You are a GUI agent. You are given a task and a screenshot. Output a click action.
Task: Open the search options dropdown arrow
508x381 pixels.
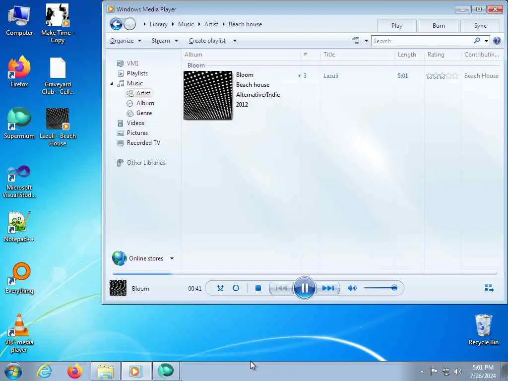[x=486, y=41]
